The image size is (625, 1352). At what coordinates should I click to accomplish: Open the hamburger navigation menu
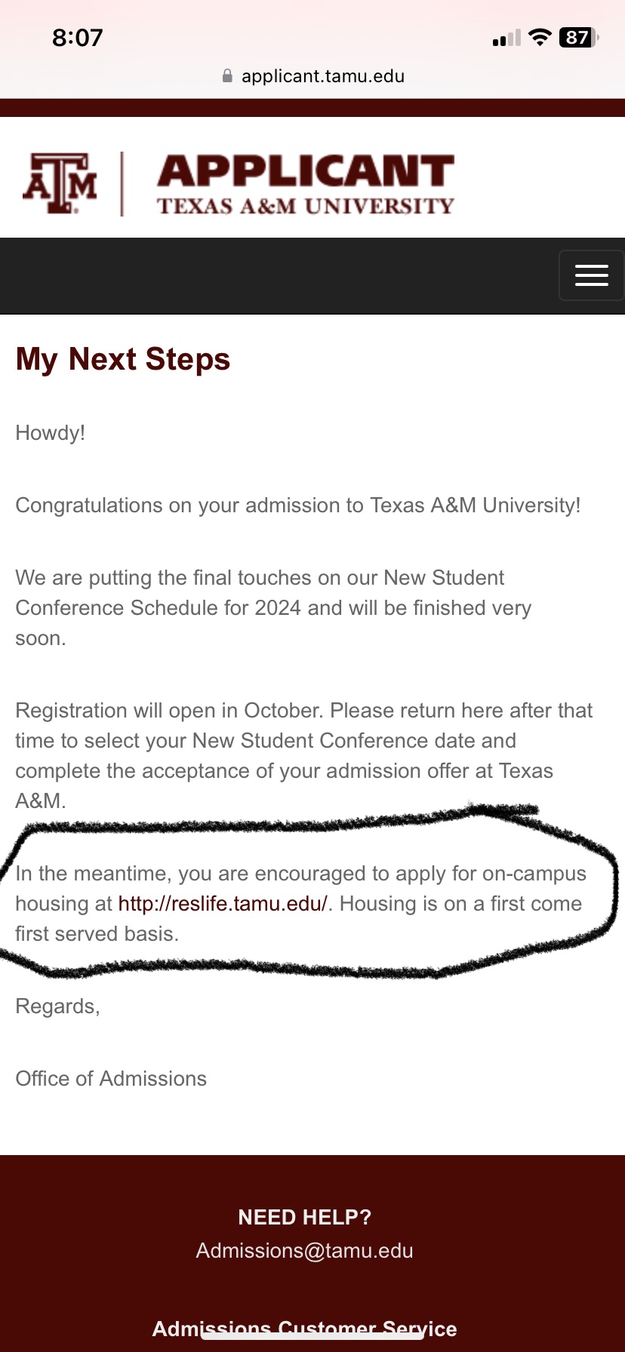(591, 275)
